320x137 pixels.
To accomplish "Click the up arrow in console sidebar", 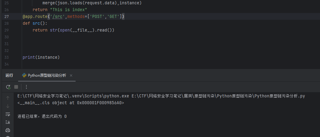I will pos(8,98).
